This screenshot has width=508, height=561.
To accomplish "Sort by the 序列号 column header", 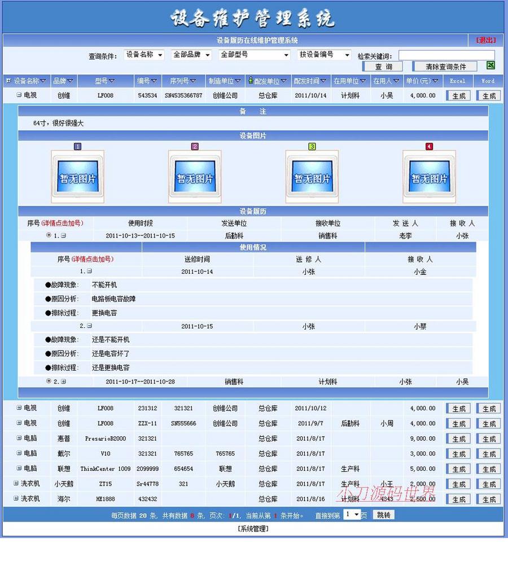I will 183,81.
